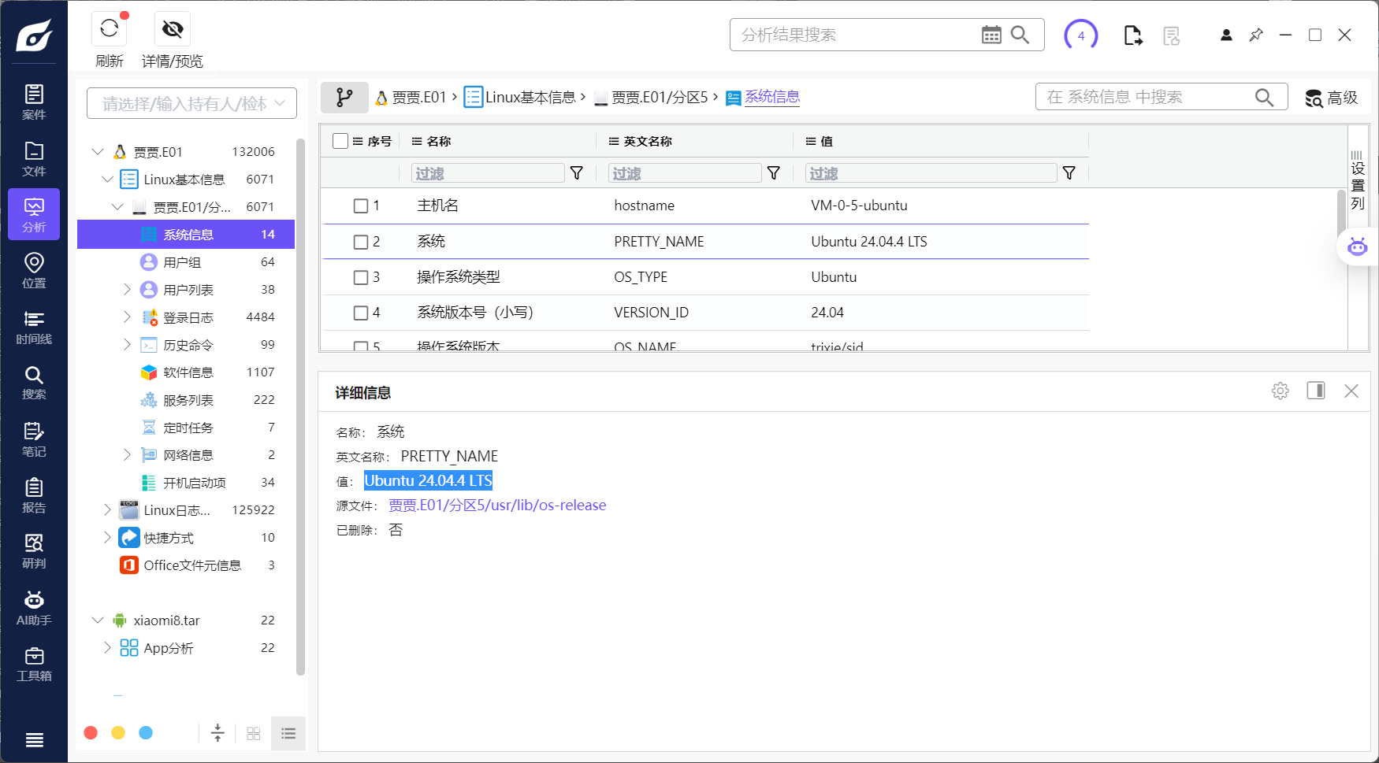Switch to list view in tree panel
The width and height of the screenshot is (1379, 763).
click(x=288, y=733)
